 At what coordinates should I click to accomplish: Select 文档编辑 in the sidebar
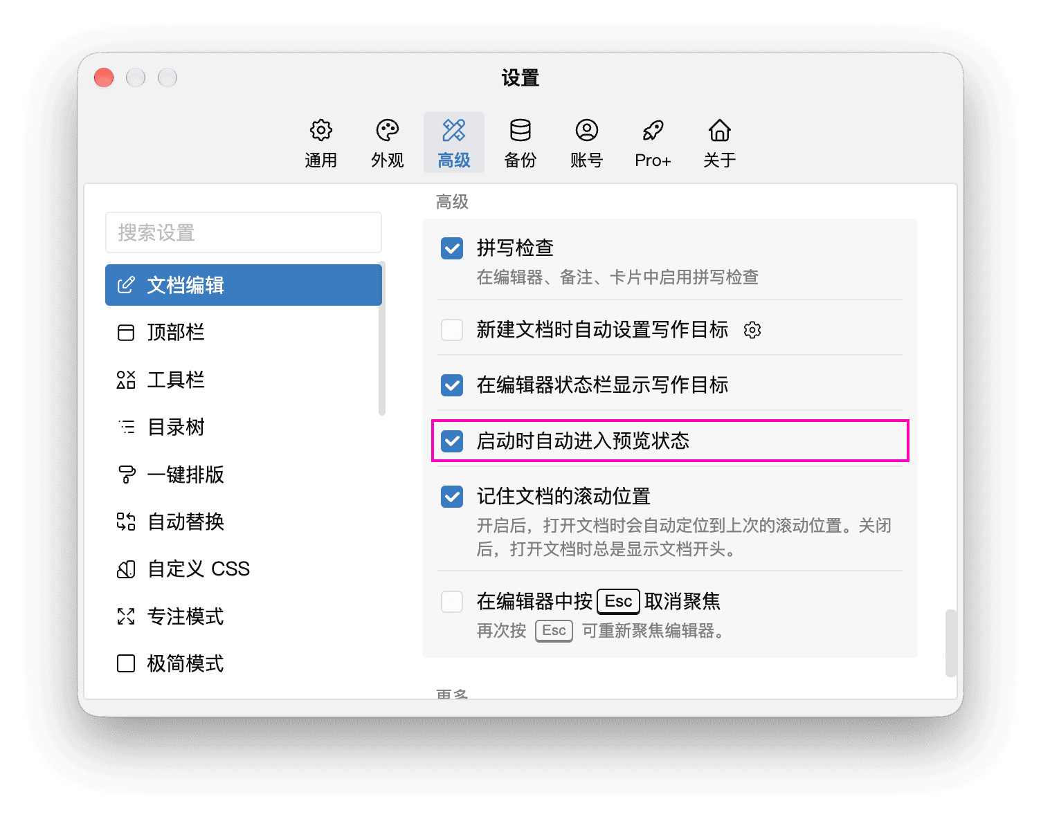pyautogui.click(x=244, y=285)
